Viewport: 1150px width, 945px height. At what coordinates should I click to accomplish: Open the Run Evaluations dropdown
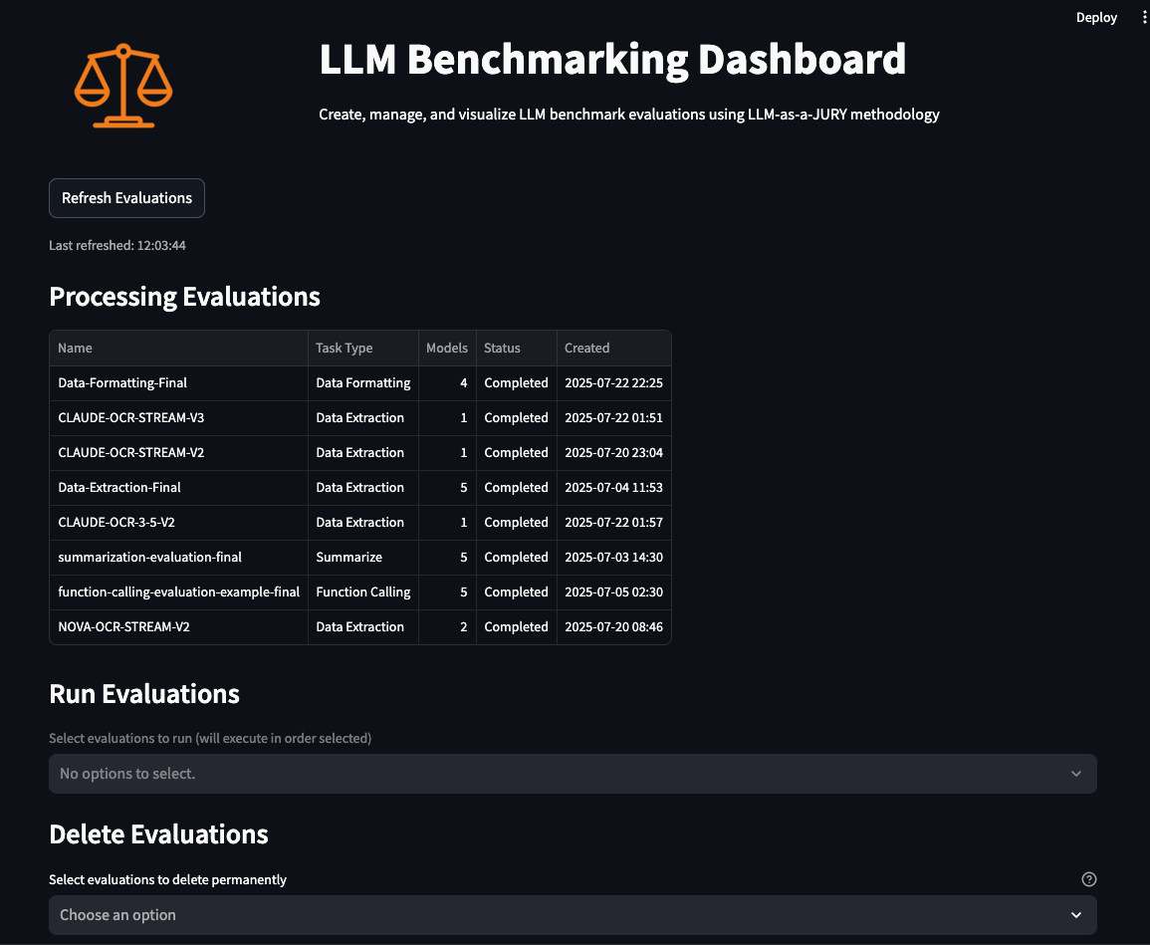[x=573, y=774]
